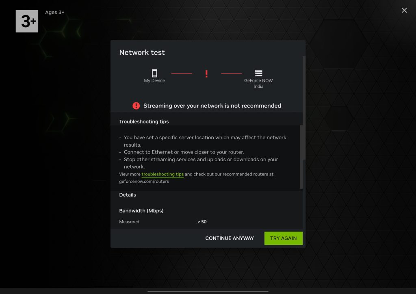Click the green TRY AGAIN button
Image resolution: width=416 pixels, height=294 pixels.
click(x=283, y=238)
